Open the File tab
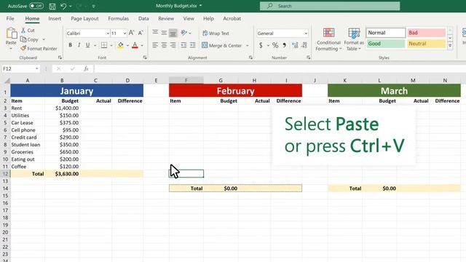Image resolution: width=466 pixels, height=262 pixels. (10, 18)
